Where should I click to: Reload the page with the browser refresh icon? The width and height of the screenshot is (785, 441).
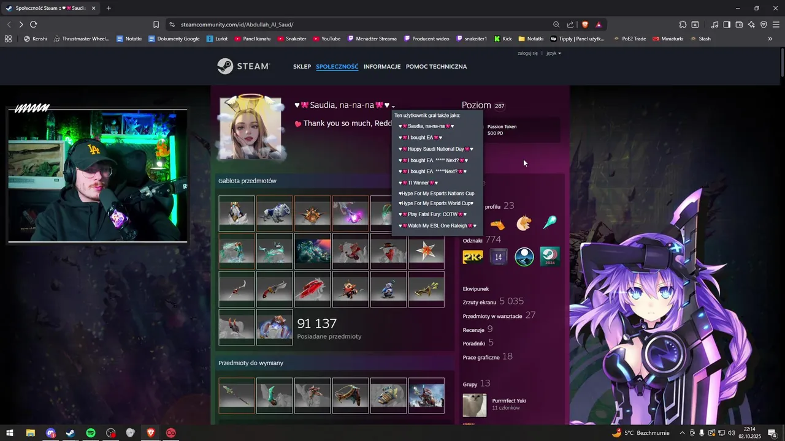(33, 24)
